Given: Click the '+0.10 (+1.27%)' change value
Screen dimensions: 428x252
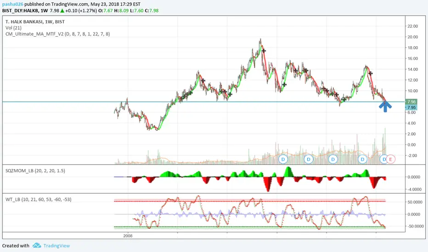Looking at the screenshot, I should click(81, 11).
